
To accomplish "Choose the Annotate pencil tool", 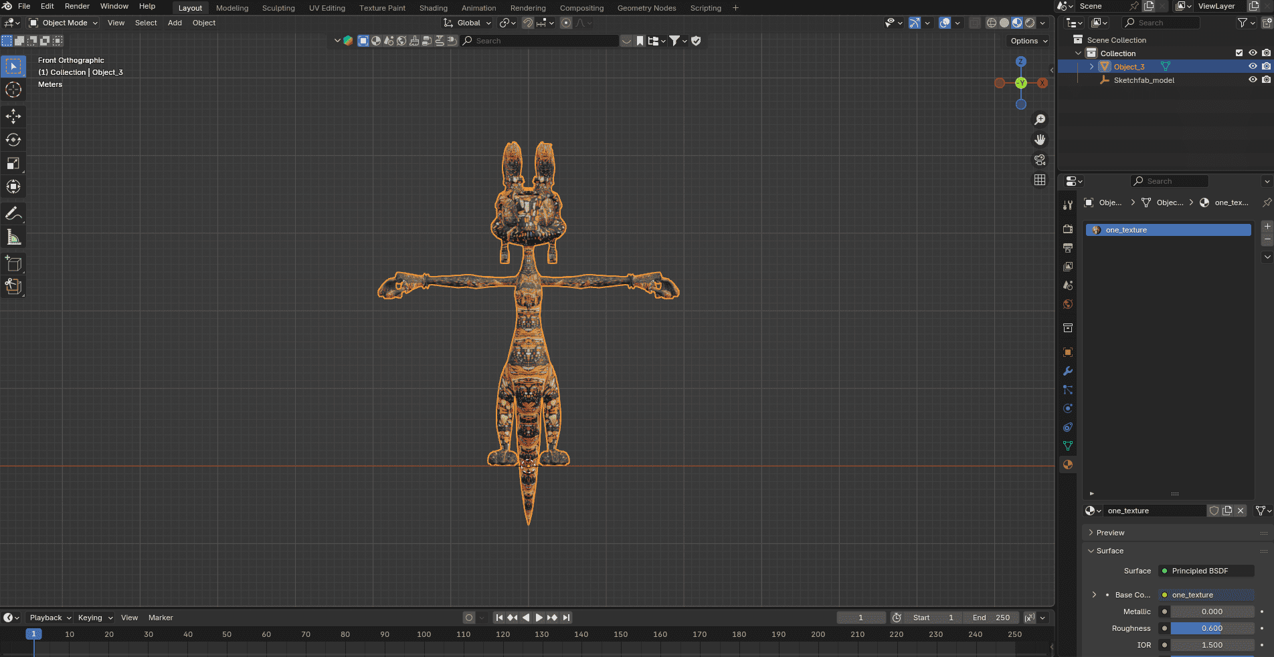I will 13,213.
